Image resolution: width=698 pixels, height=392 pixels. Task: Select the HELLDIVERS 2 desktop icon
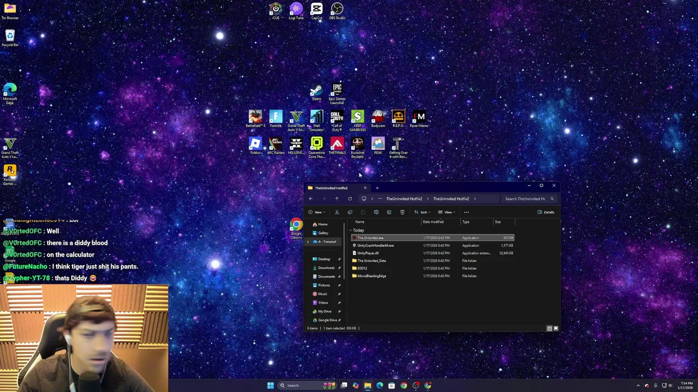(x=296, y=148)
